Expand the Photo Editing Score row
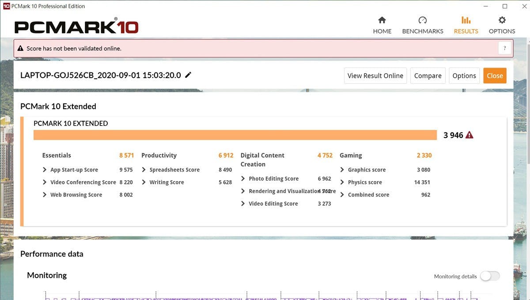Viewport: 530px width, 300px height. tap(243, 178)
